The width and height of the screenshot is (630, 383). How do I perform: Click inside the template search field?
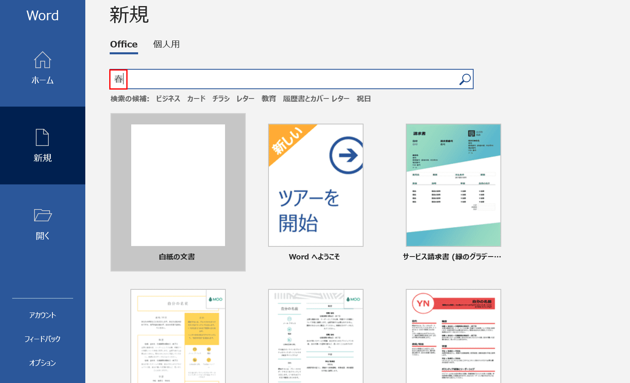(291, 79)
